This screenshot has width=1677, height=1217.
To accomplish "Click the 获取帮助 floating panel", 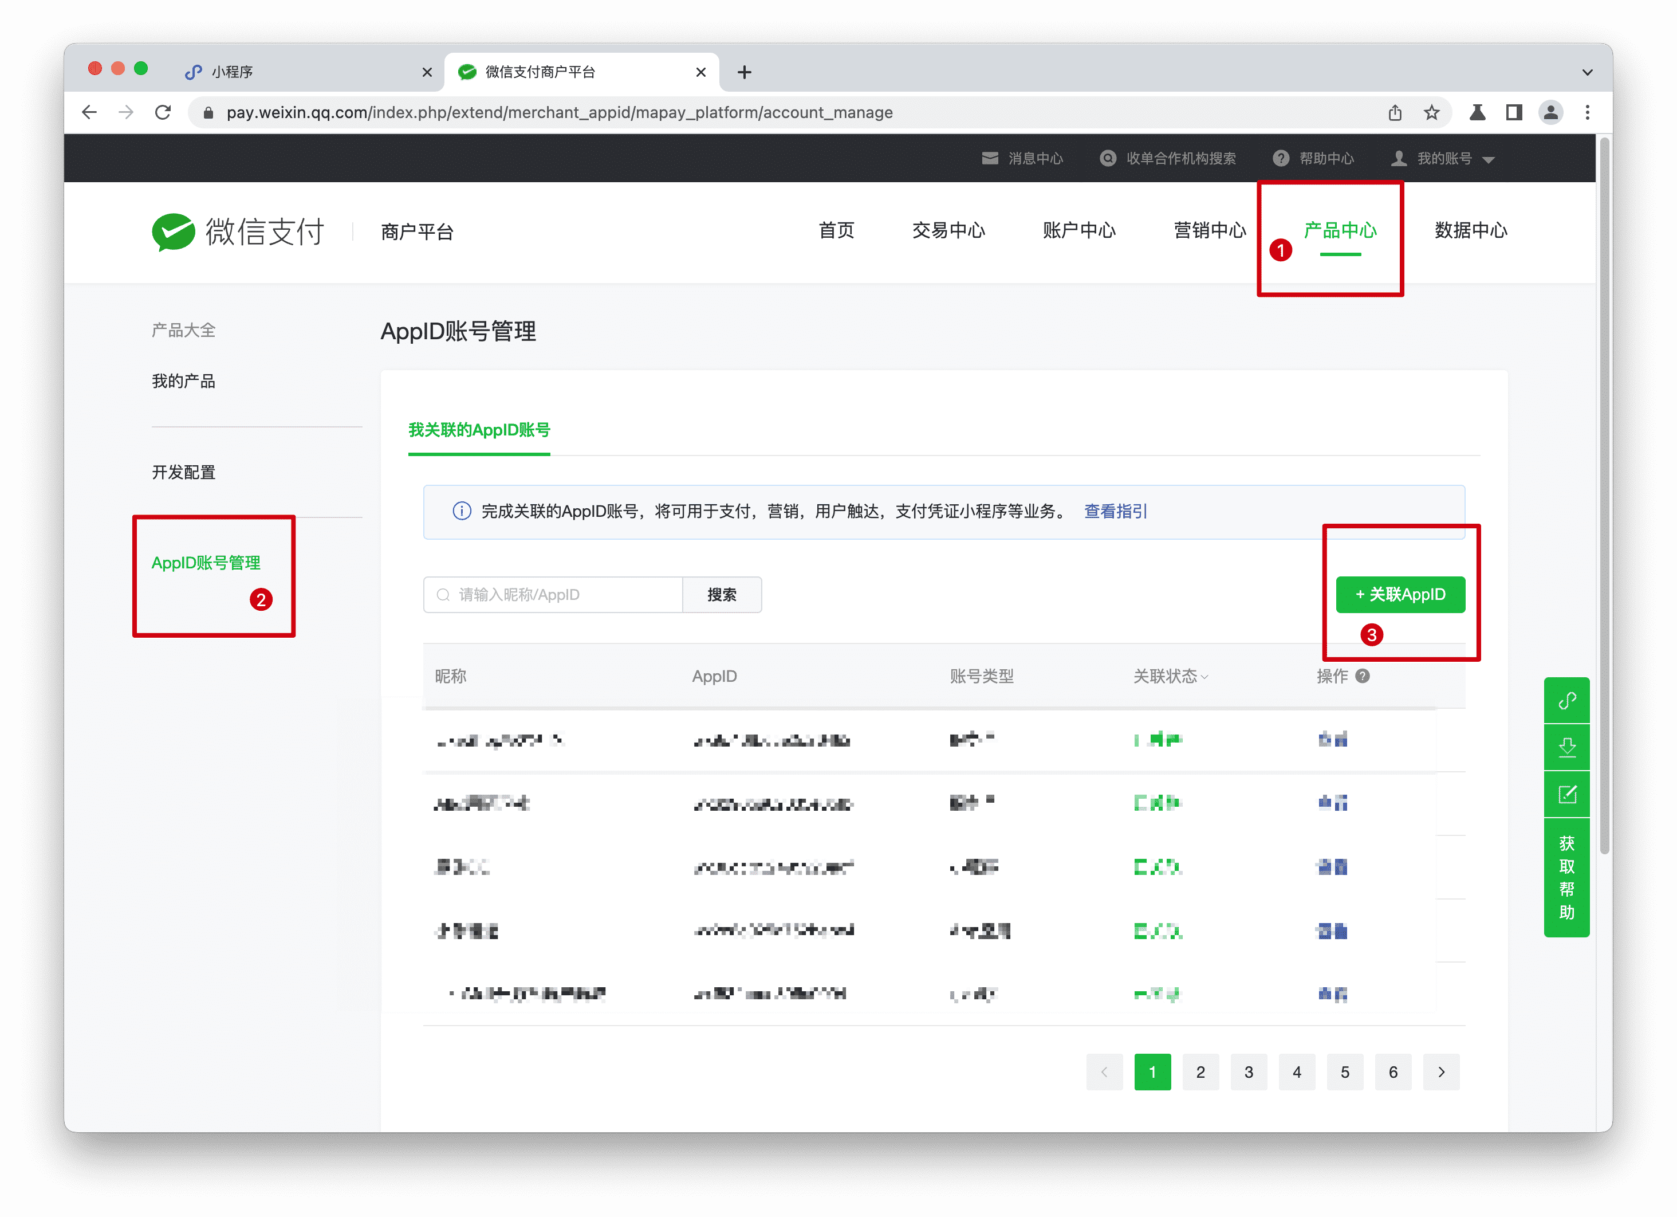I will click(1567, 877).
